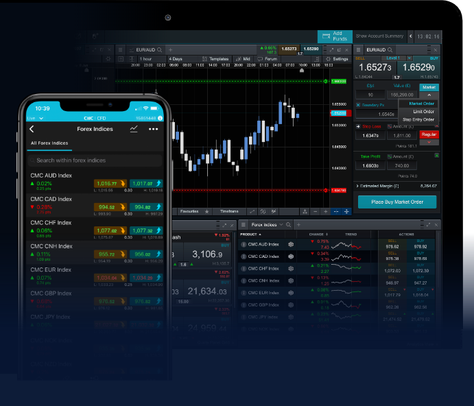This screenshot has width=474, height=406.
Task: Open the chart icon beside Forex Indices
Action: tap(134, 129)
